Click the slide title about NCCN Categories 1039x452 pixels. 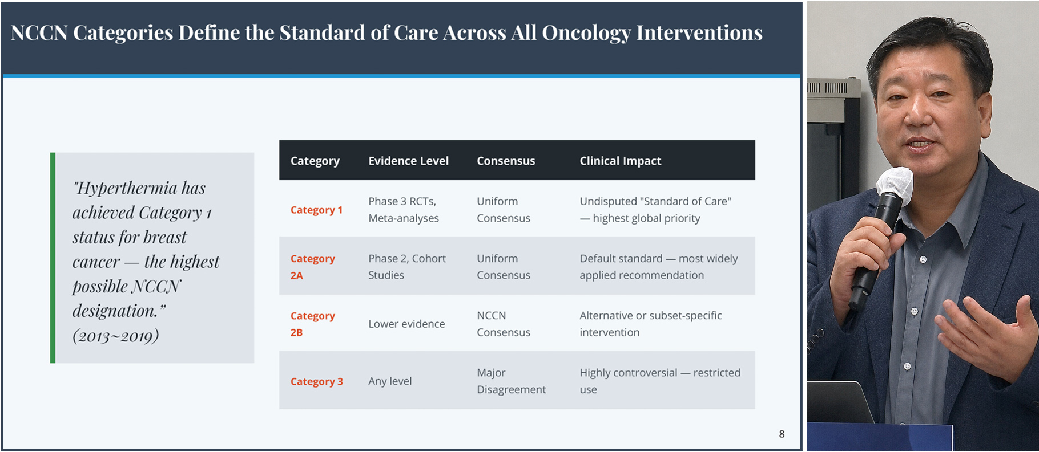386,33
